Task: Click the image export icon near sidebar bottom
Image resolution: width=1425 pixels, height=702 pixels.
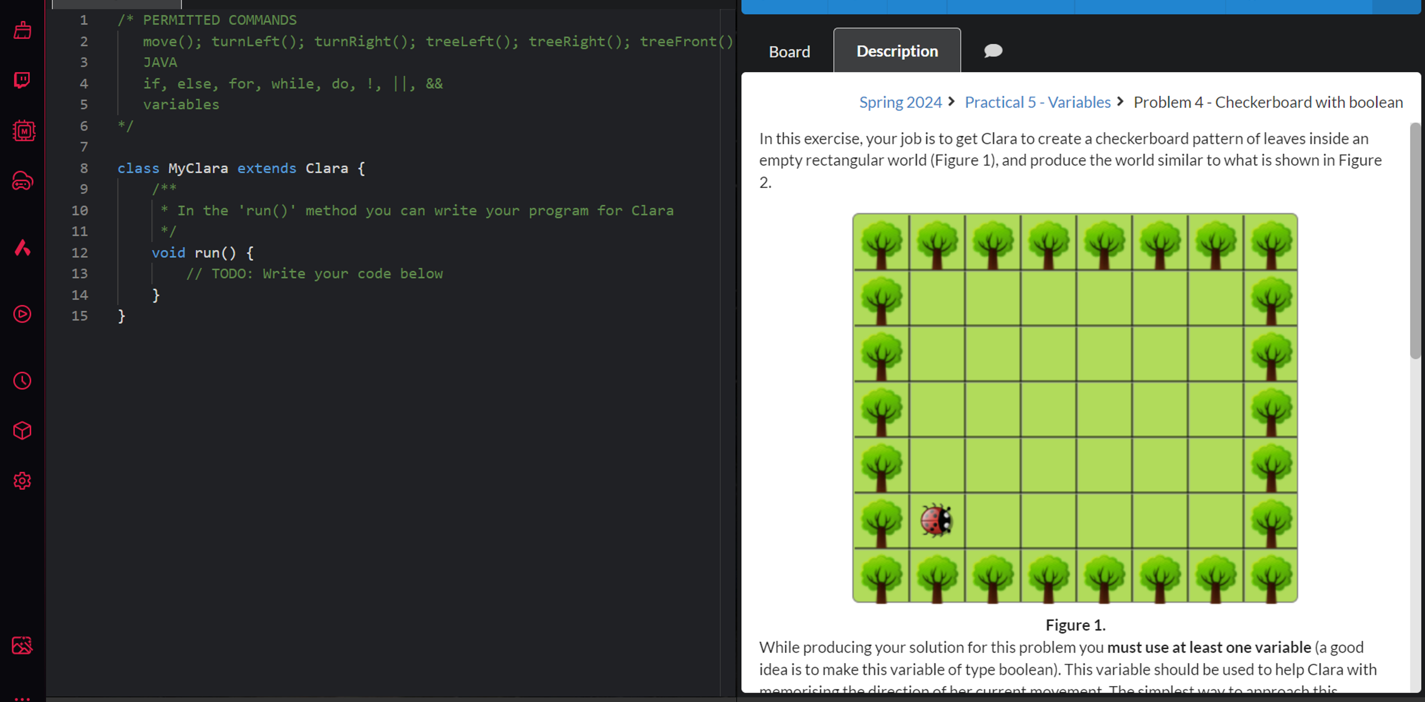Action: pos(22,645)
